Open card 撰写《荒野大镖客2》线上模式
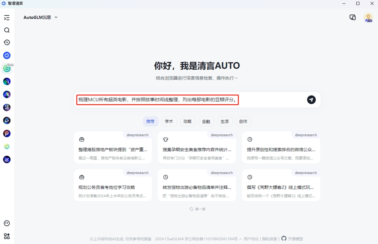Image resolution: width=378 pixels, height=244 pixels. (x=281, y=185)
